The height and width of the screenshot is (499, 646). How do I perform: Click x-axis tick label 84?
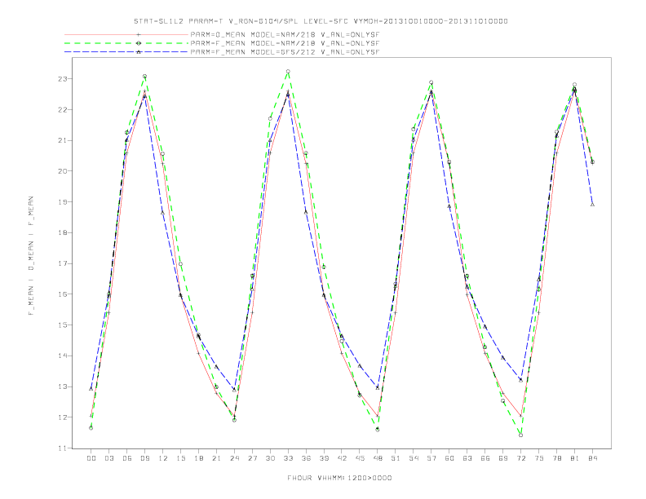click(592, 458)
